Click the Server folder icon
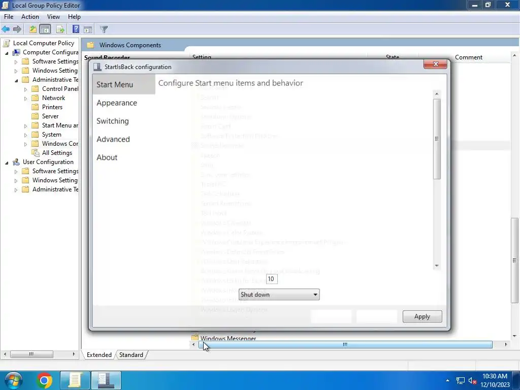 (35, 116)
